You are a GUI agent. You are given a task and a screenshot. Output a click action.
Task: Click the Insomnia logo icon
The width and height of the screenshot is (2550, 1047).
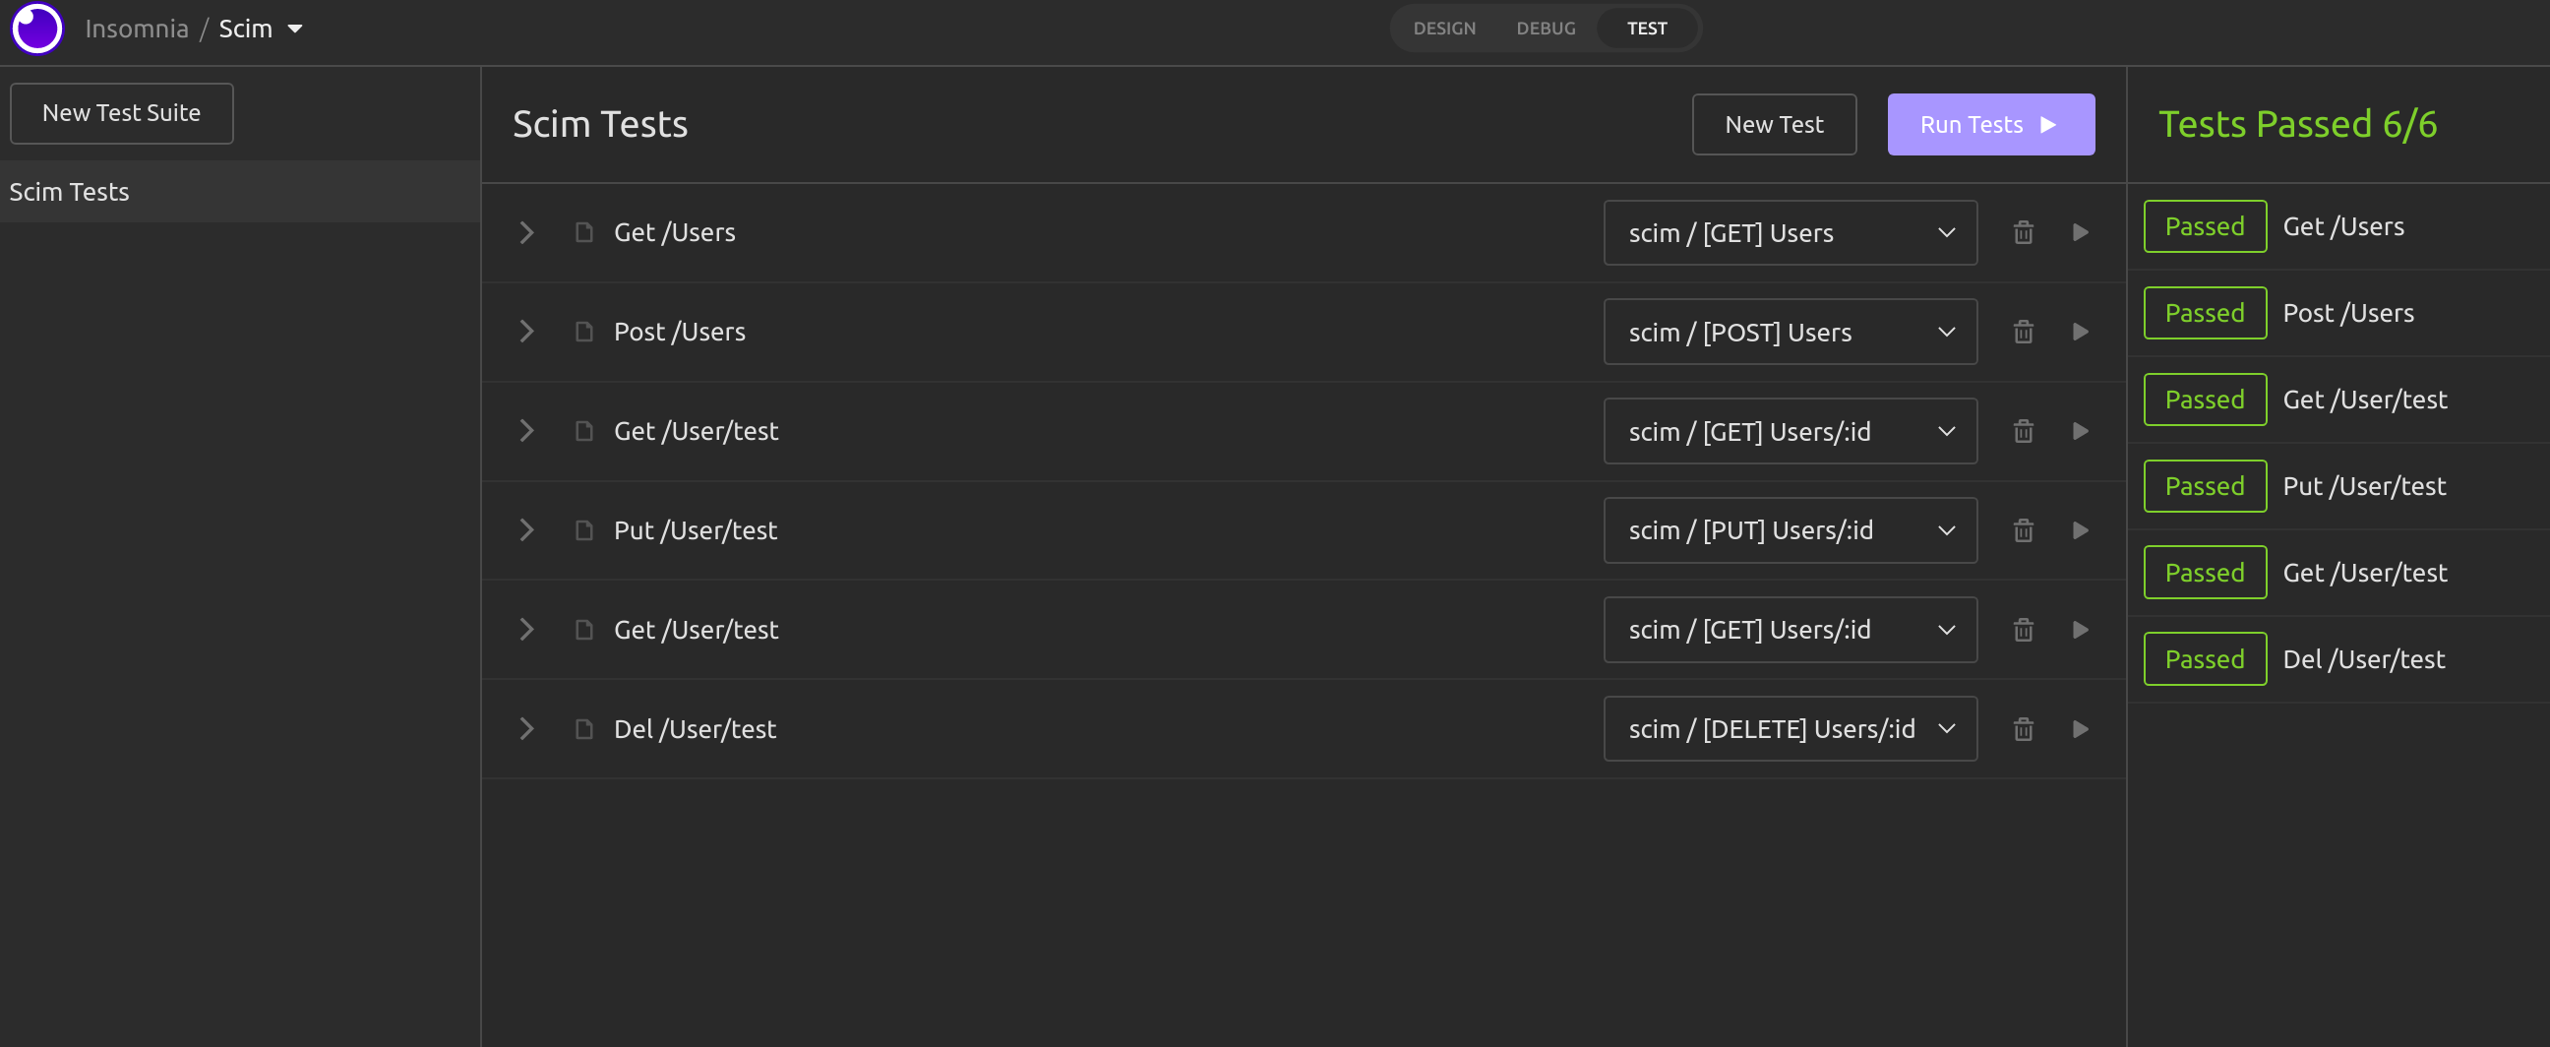click(36, 29)
